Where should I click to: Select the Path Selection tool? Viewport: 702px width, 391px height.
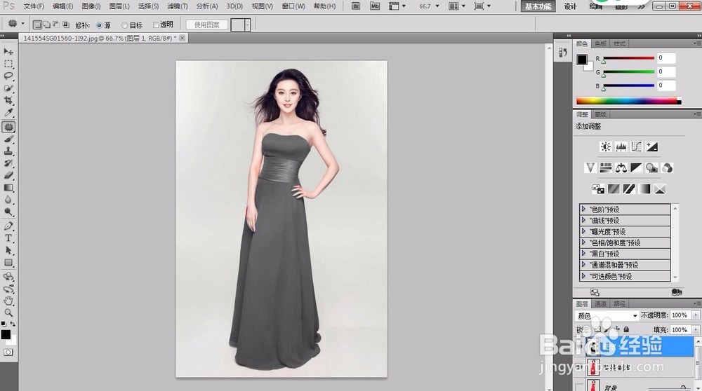pos(8,250)
